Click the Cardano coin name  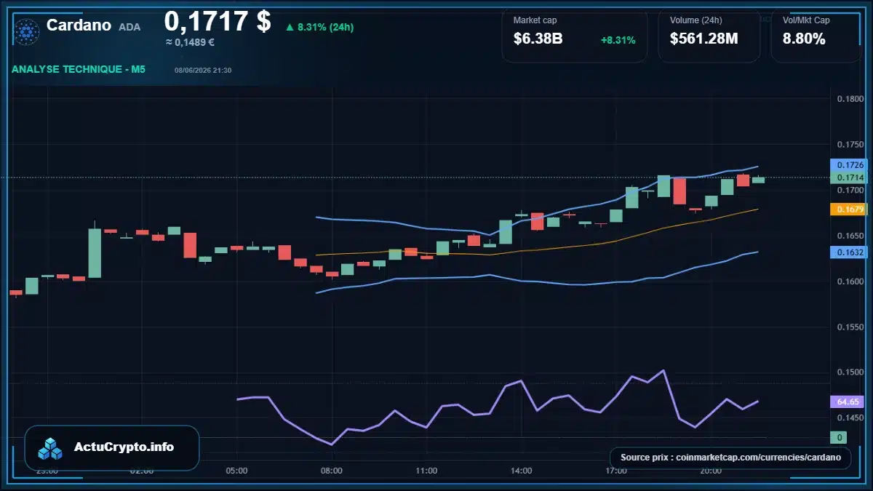click(79, 25)
